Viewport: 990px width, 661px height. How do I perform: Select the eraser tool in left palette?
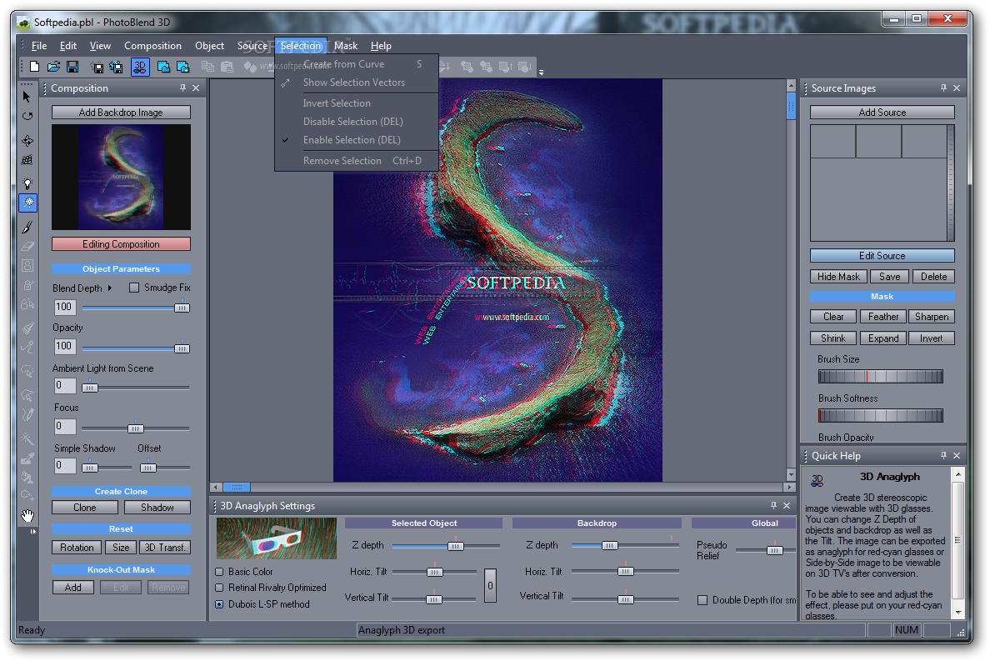27,246
